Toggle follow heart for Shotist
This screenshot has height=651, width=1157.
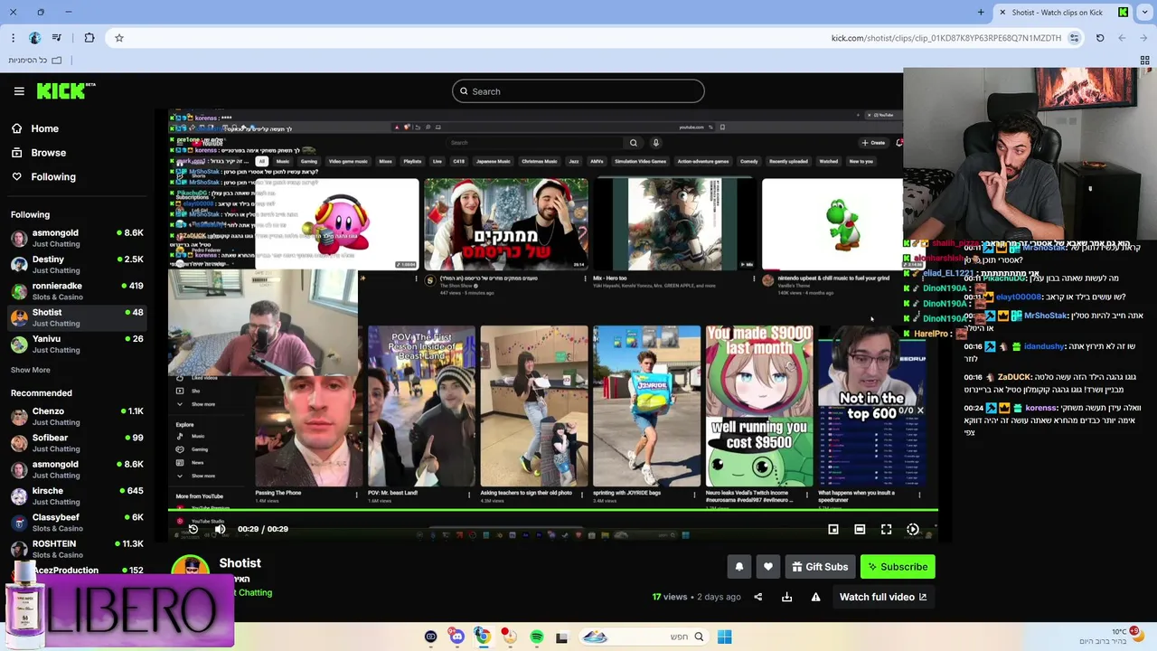pyautogui.click(x=768, y=567)
